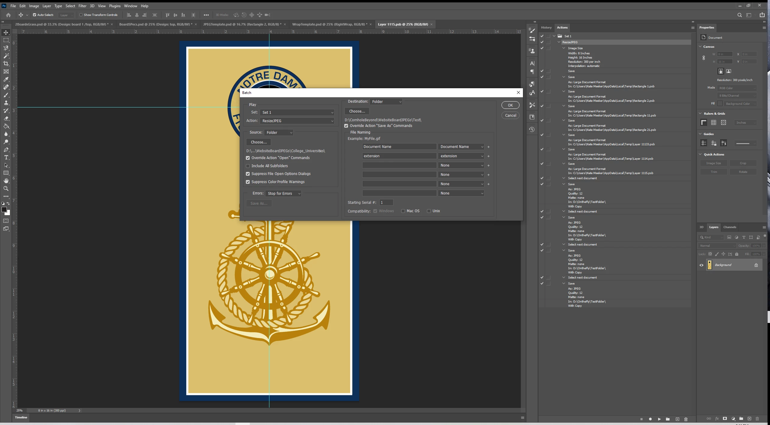Select the Zoom tool
Image resolution: width=770 pixels, height=425 pixels.
(x=6, y=188)
